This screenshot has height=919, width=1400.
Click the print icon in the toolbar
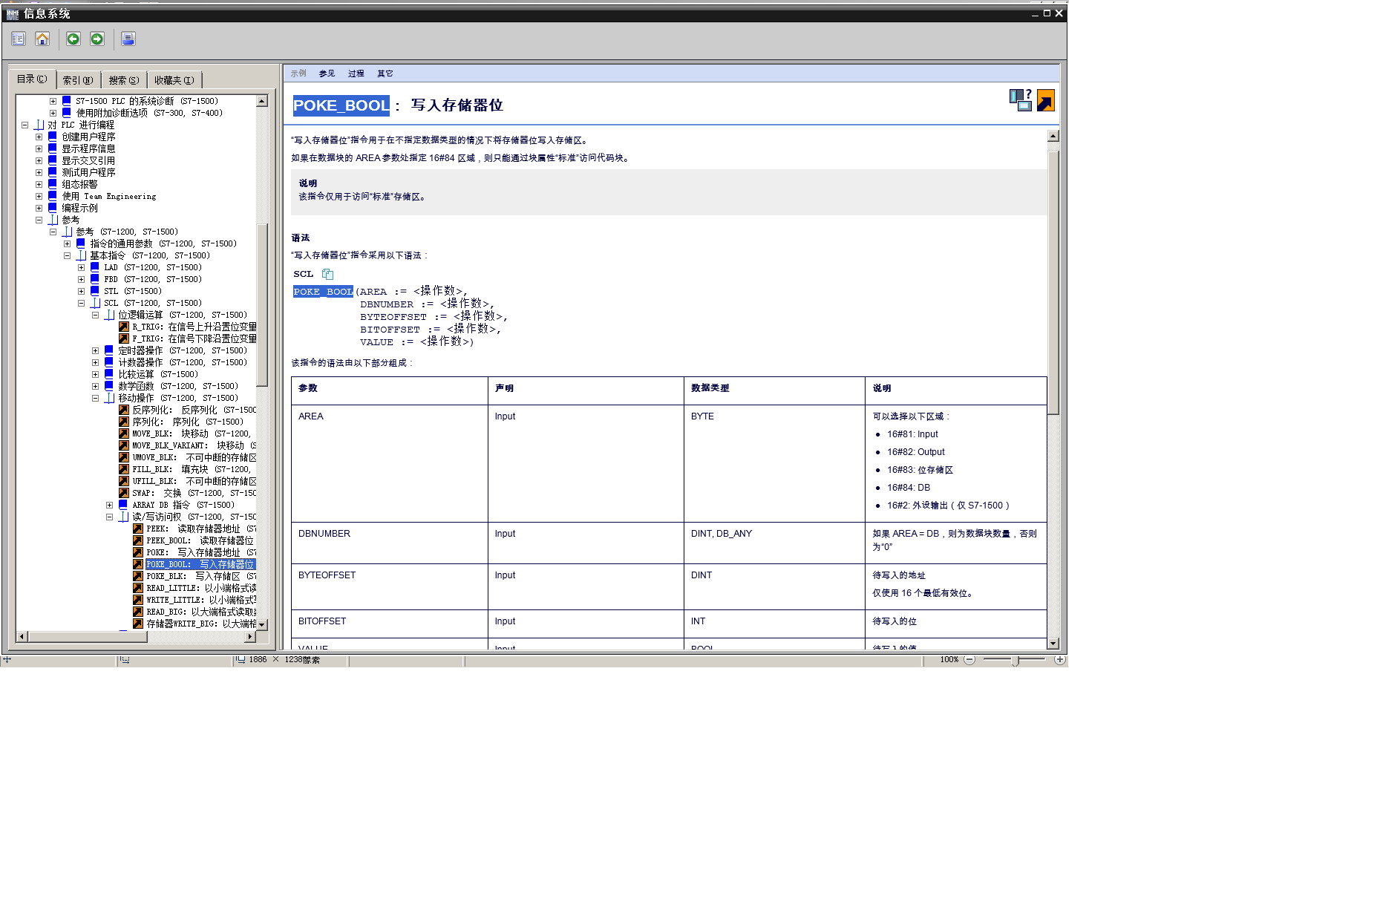[x=128, y=39]
